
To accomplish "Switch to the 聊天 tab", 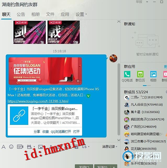I will point(6,14).
